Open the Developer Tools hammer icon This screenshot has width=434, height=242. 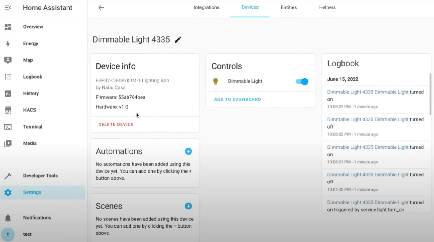8,176
